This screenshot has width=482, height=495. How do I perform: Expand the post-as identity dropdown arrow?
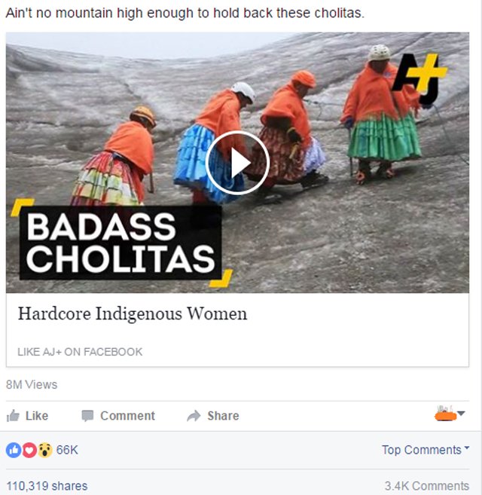coord(461,413)
